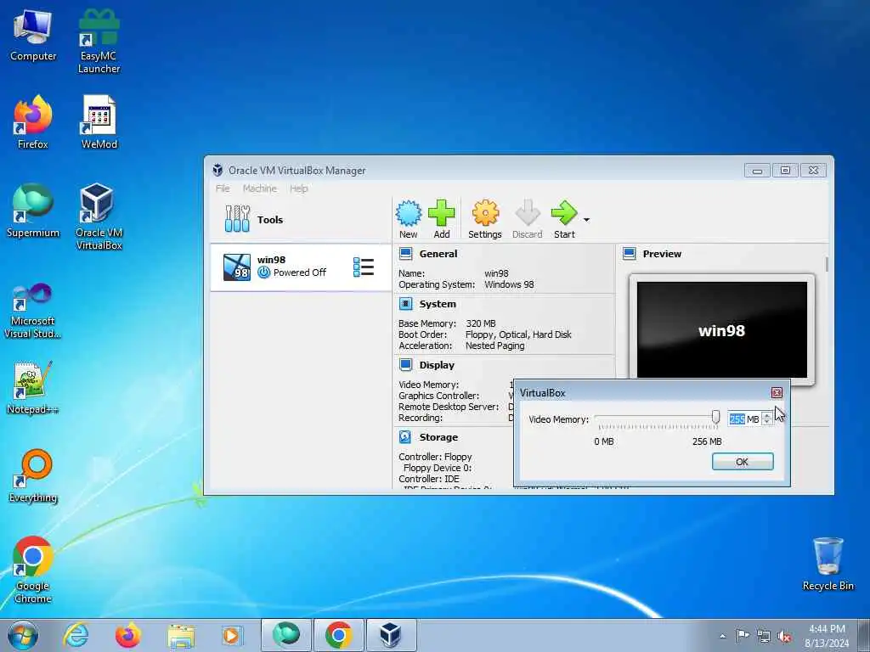Click the General section header
This screenshot has width=870, height=652.
[438, 254]
